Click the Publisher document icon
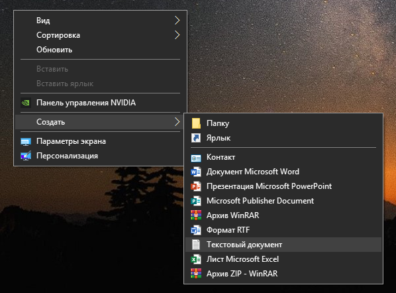Image resolution: width=396 pixels, height=293 pixels. (x=196, y=201)
